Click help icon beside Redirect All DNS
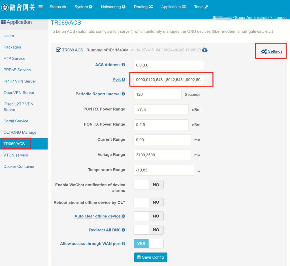The width and height of the screenshot is (290, 266). 123,230
